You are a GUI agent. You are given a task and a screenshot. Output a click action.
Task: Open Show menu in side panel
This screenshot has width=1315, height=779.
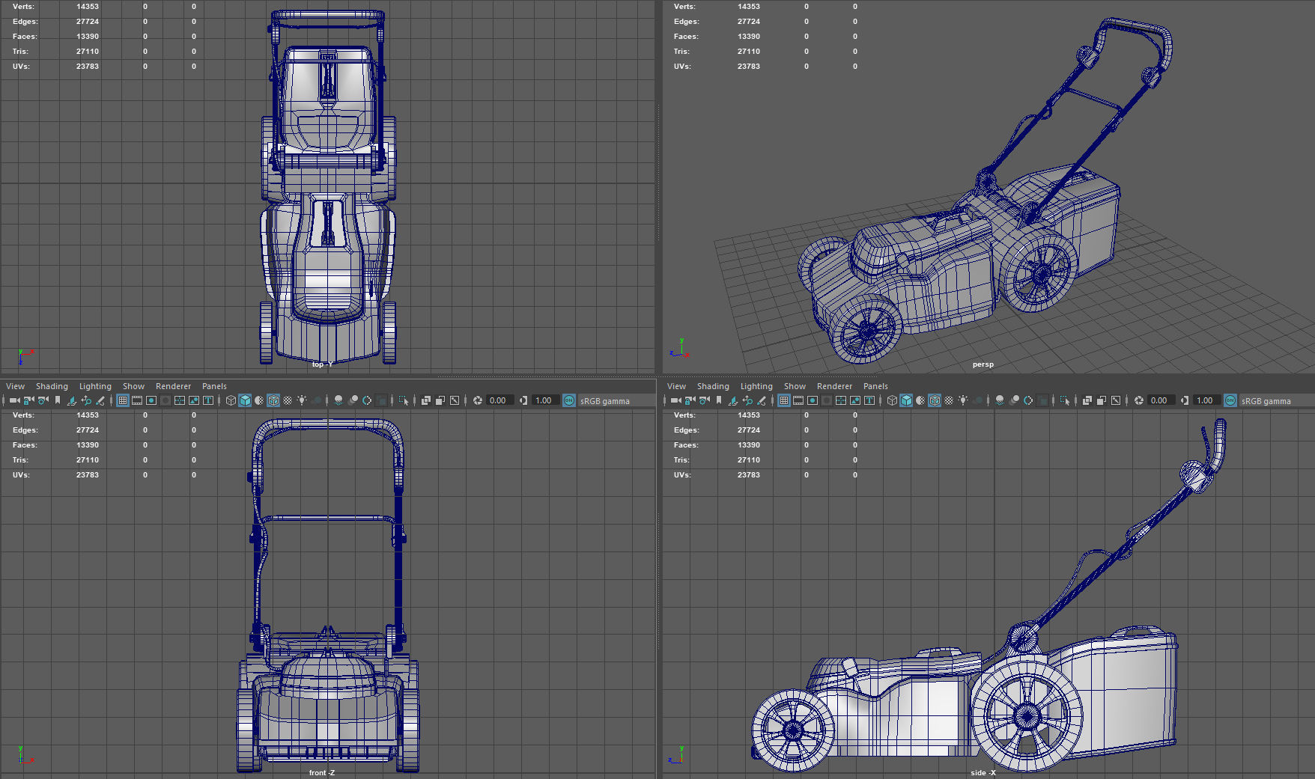[795, 386]
